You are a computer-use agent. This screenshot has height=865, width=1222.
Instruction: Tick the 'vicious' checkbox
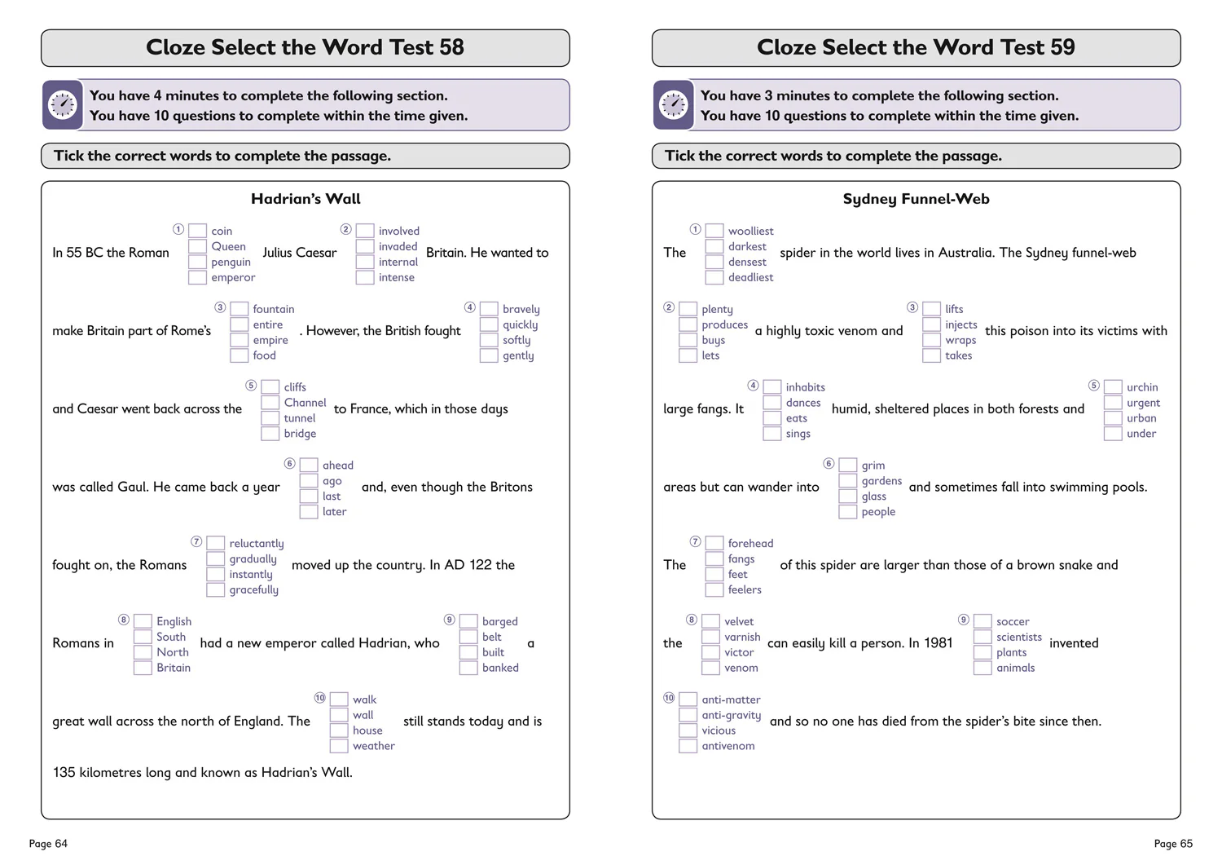tap(688, 731)
